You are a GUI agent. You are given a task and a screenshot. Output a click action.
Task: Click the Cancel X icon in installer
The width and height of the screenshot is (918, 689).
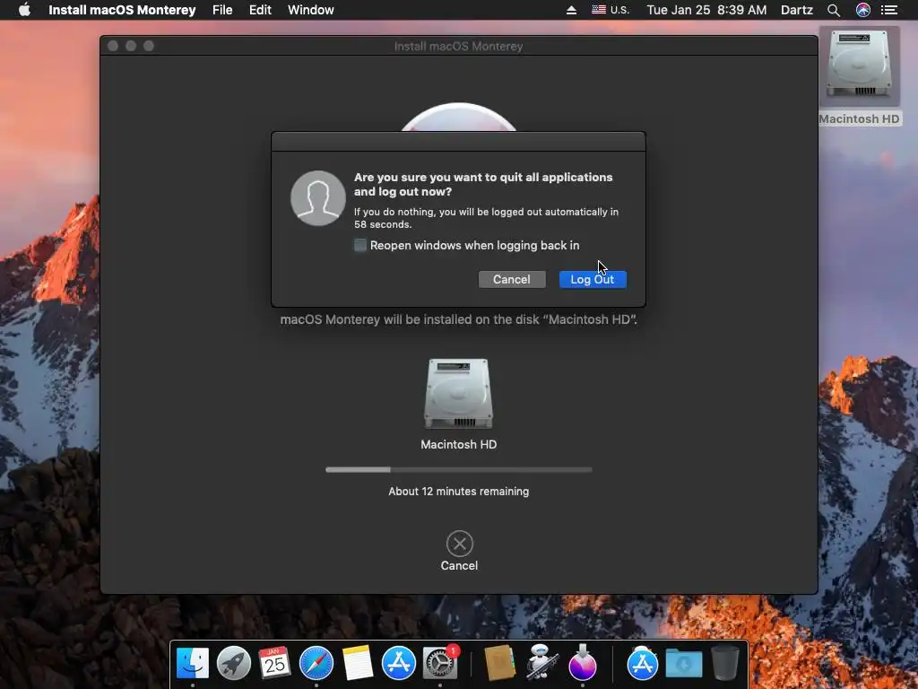click(460, 544)
